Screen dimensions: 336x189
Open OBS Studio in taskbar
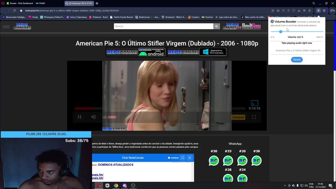(x=133, y=186)
